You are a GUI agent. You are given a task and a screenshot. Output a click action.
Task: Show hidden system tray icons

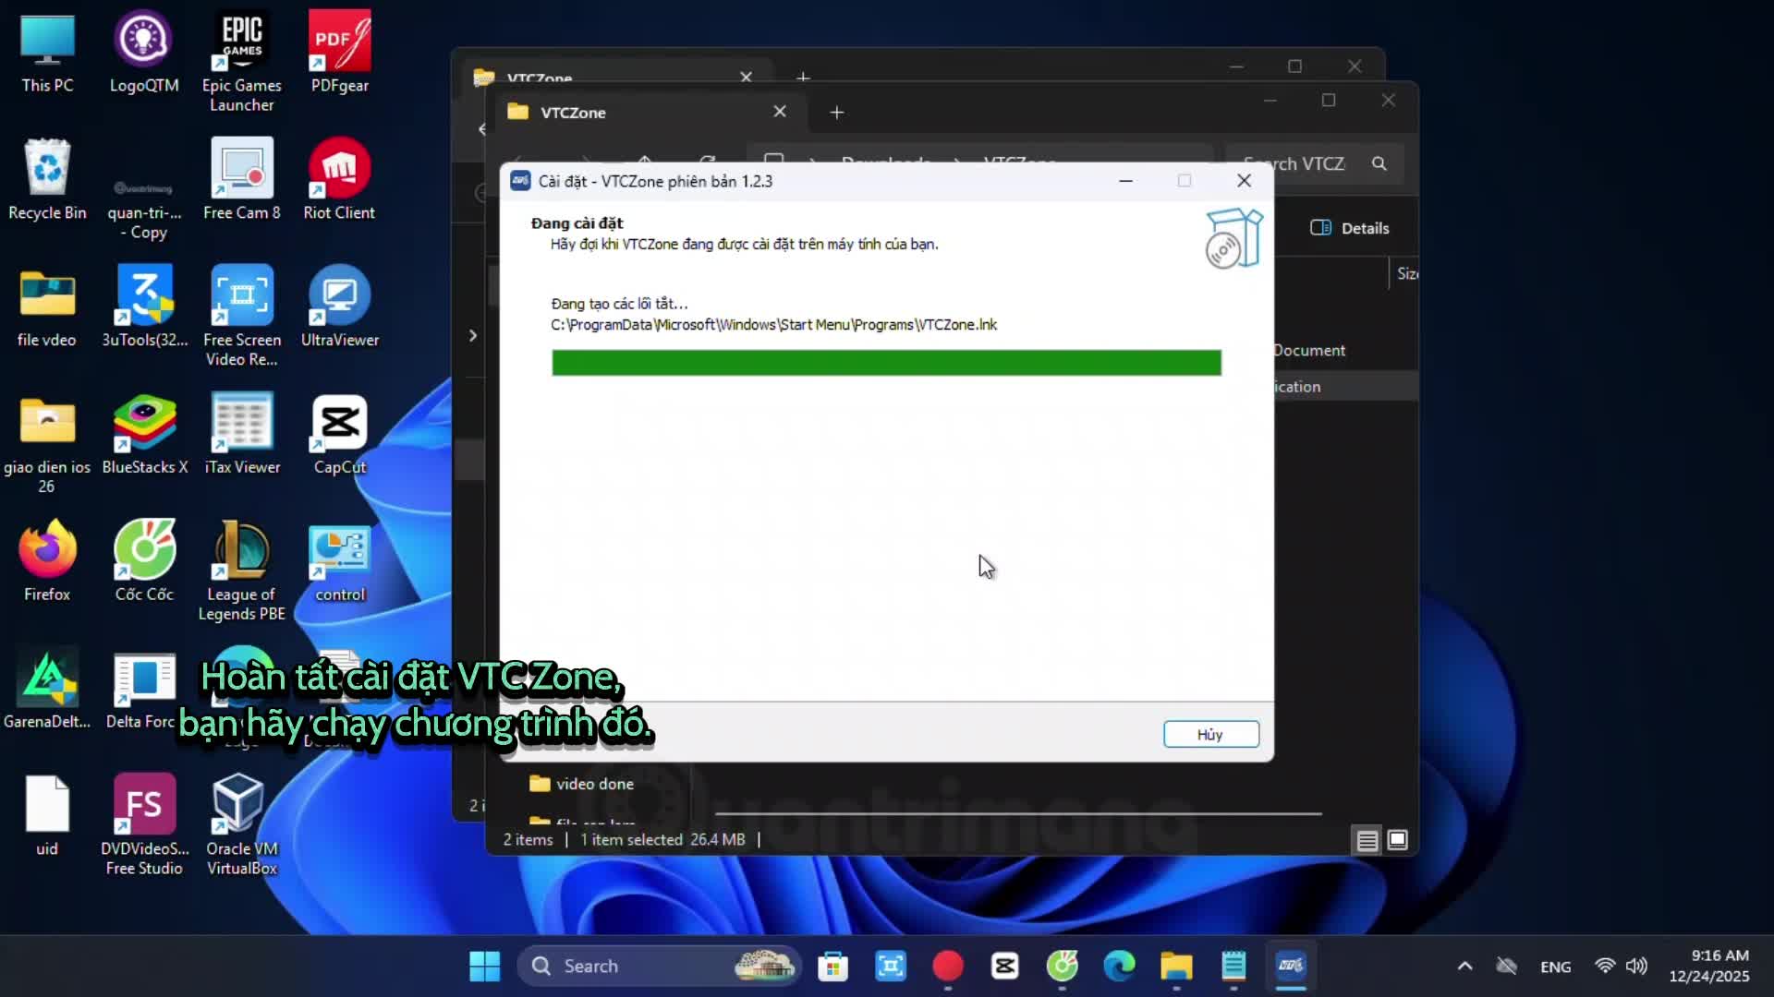(x=1464, y=967)
